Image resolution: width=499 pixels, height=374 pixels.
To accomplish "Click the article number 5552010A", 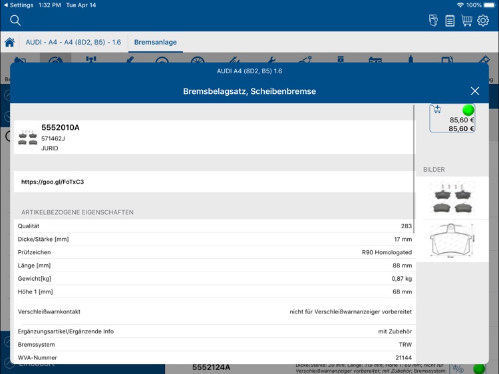I will (61, 127).
